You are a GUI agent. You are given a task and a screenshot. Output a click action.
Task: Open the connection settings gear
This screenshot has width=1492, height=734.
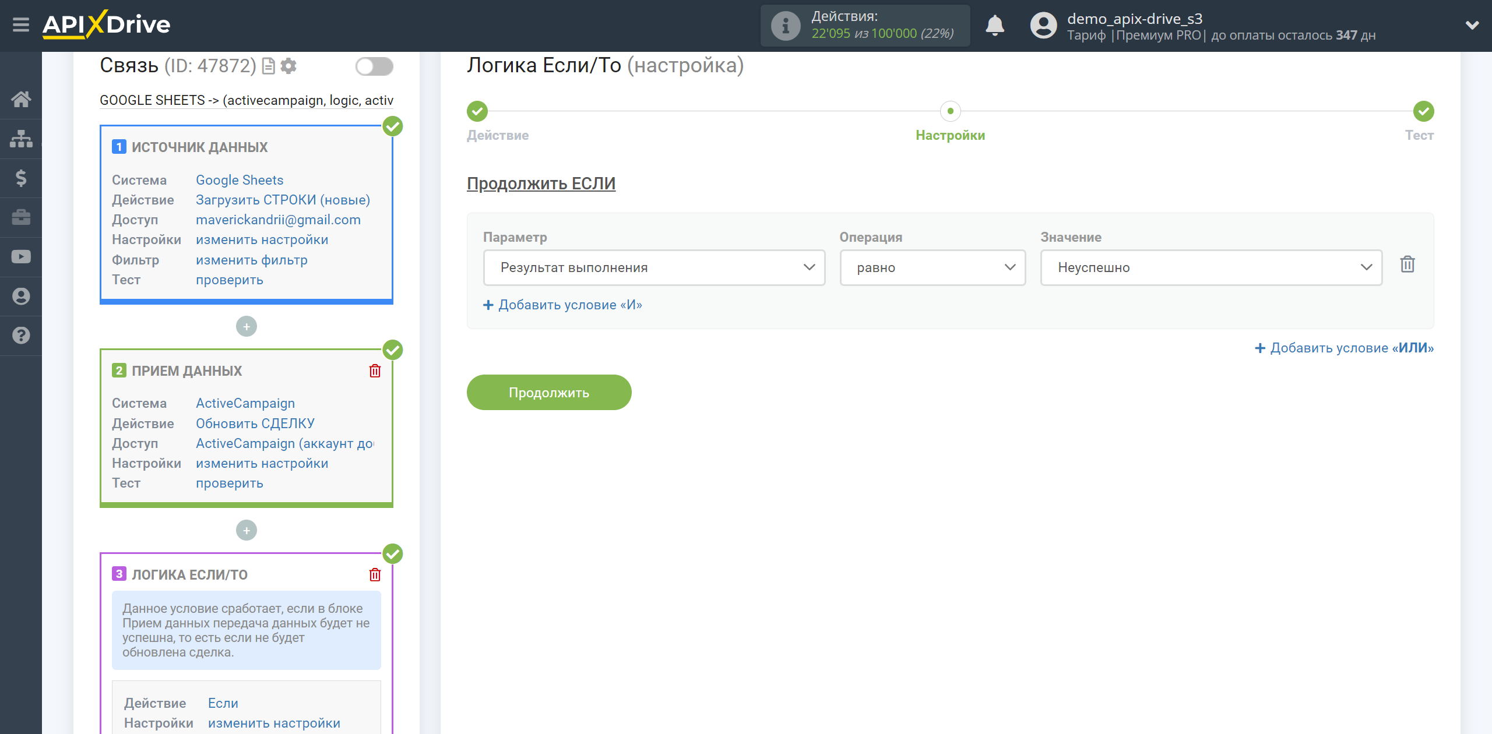288,66
